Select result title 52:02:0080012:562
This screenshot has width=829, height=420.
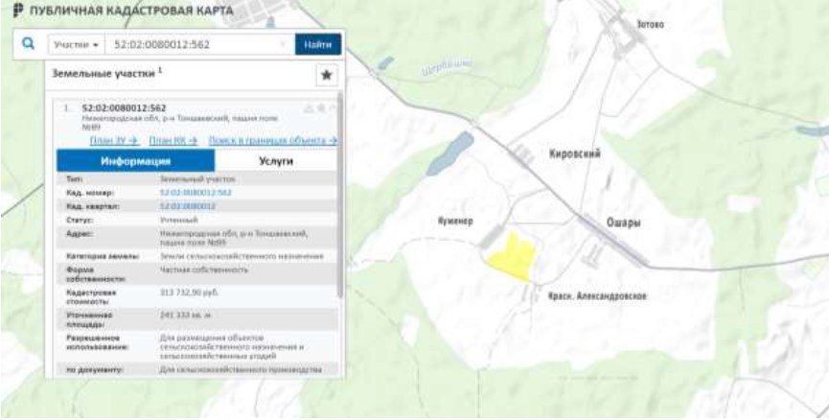coord(124,107)
